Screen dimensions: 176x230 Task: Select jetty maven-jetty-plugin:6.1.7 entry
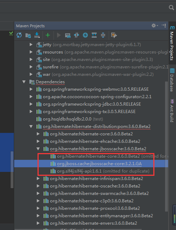coord(92,45)
